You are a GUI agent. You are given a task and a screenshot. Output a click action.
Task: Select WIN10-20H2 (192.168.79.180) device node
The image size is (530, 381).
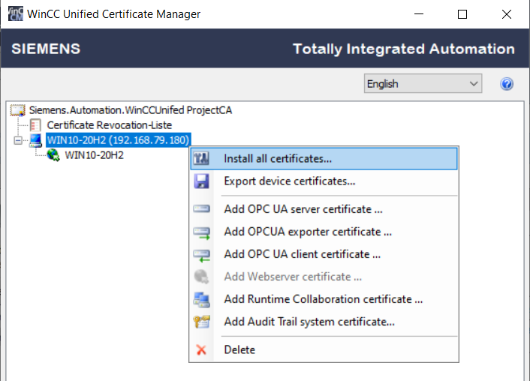tap(119, 140)
